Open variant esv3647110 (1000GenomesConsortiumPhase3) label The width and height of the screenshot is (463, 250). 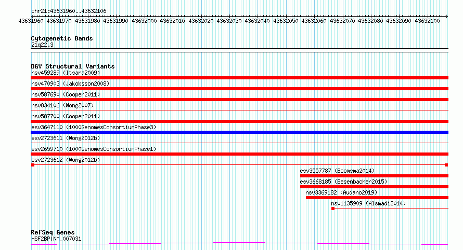point(94,127)
